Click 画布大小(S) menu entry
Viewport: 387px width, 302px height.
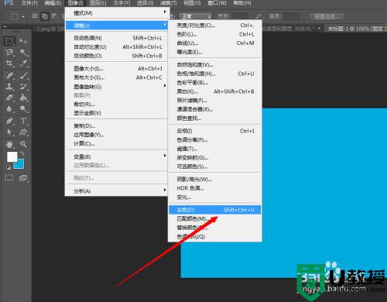(x=118, y=77)
